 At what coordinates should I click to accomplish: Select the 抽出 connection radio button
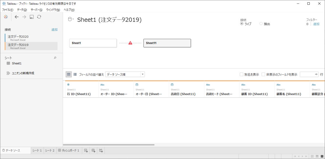pyautogui.click(x=261, y=24)
